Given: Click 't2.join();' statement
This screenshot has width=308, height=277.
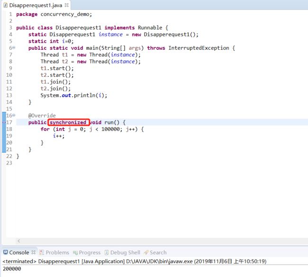Looking at the screenshot, I should pyautogui.click(x=55, y=89).
